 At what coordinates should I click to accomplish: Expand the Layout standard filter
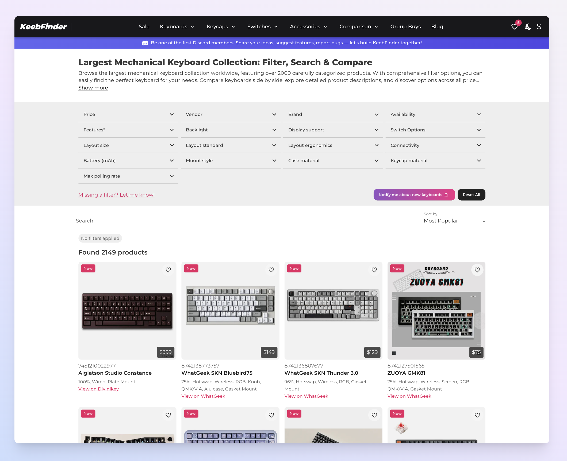(231, 145)
